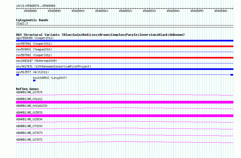
Task: Select ruler position 45468910
Action: click(x=102, y=11)
